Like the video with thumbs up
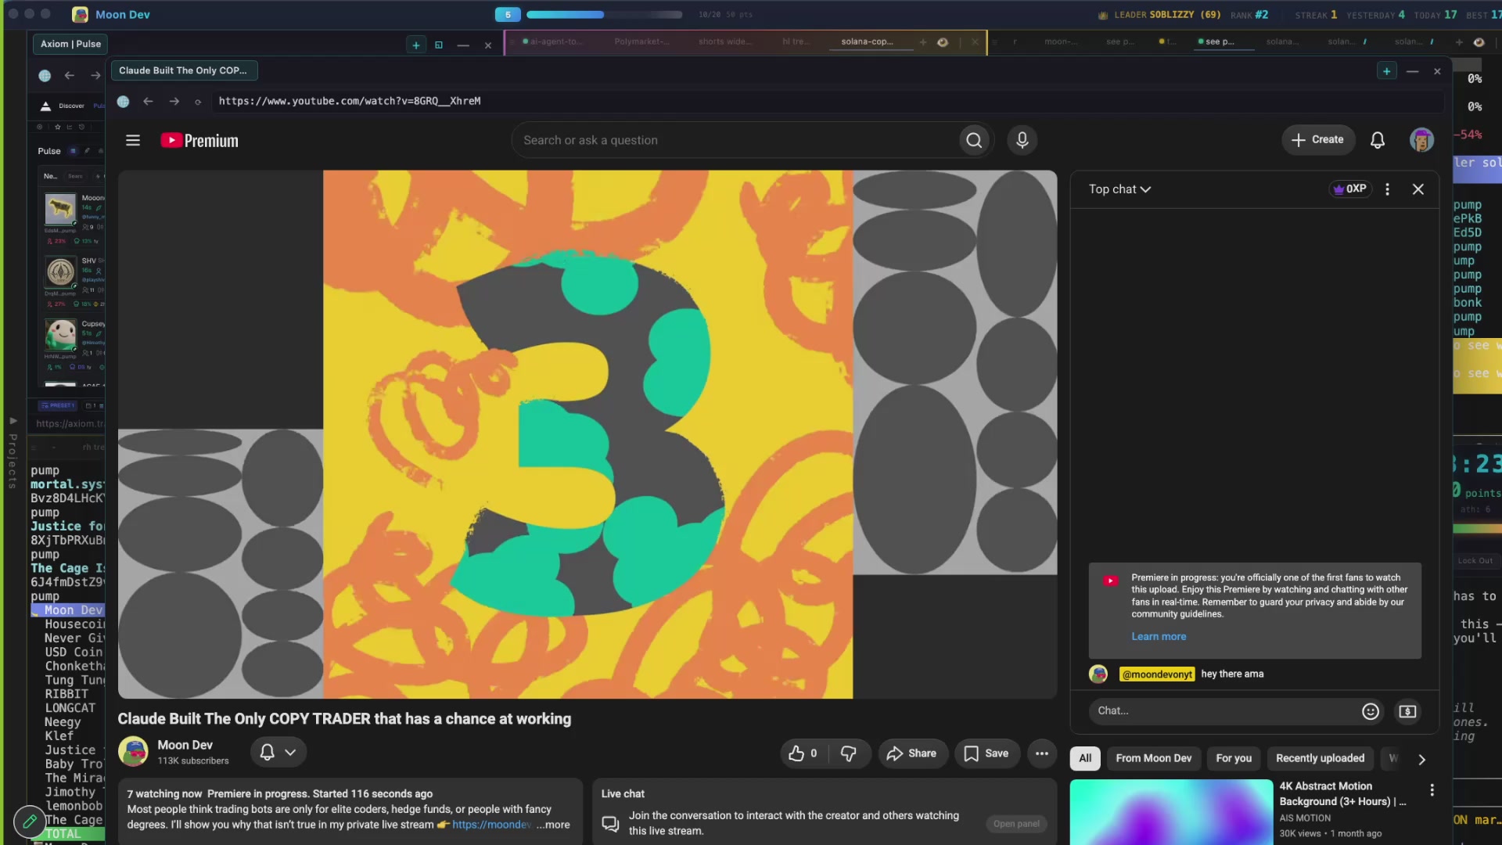Screen dimensions: 1502x845 pyautogui.click(x=803, y=753)
